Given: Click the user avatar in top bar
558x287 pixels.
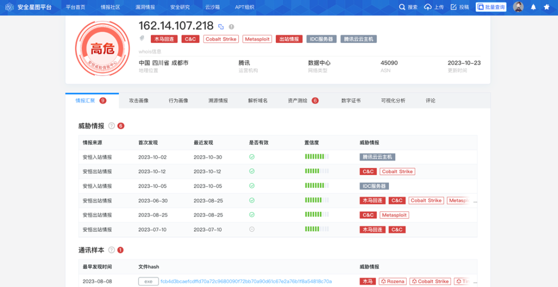Looking at the screenshot, I should click(x=518, y=7).
